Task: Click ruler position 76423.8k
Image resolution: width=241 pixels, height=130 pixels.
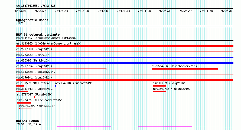Action: (61, 11)
